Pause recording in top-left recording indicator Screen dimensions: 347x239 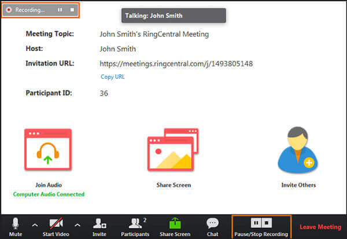pos(60,10)
